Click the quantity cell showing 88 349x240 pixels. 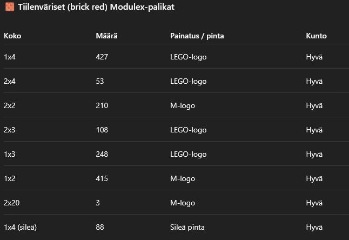[100, 227]
